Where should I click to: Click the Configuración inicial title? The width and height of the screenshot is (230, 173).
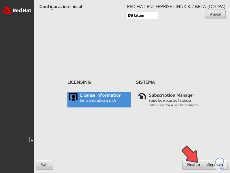click(61, 7)
